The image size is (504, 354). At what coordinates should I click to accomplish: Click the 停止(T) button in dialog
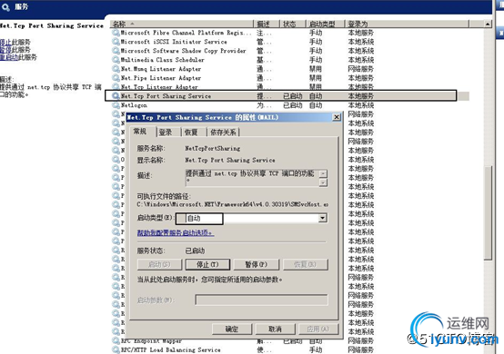[207, 264]
